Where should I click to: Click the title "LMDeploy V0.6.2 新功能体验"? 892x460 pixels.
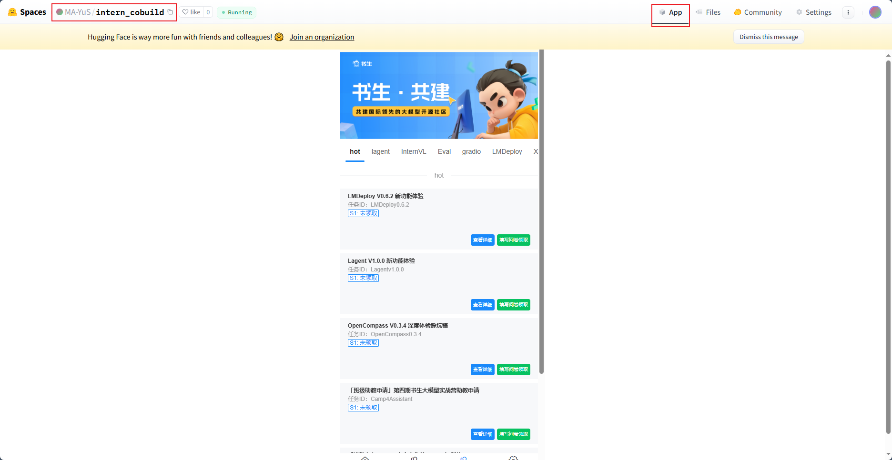point(385,196)
